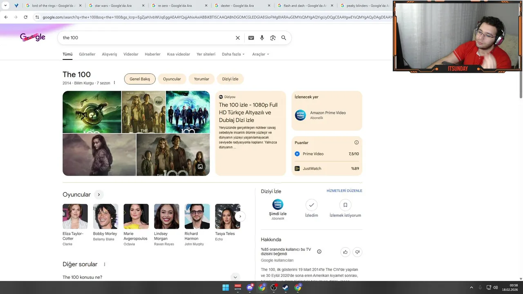
Task: Click the Prime Video logo under İzlenecek yer
Action: 300,115
